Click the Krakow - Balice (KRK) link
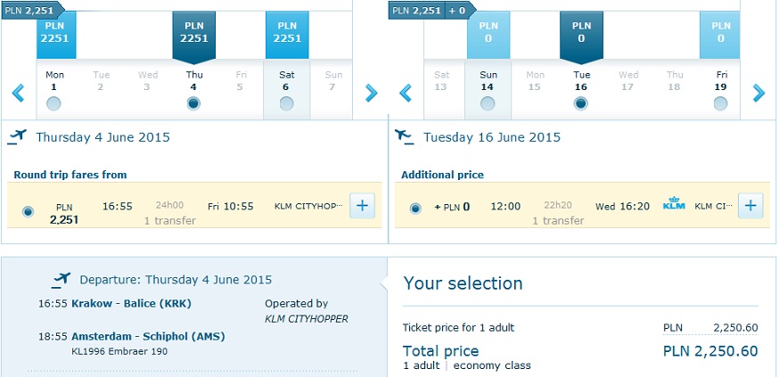This screenshot has width=779, height=377. click(x=131, y=304)
